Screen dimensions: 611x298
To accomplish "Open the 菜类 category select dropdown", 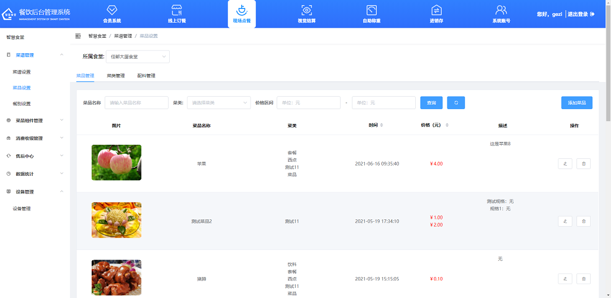I will pyautogui.click(x=218, y=102).
